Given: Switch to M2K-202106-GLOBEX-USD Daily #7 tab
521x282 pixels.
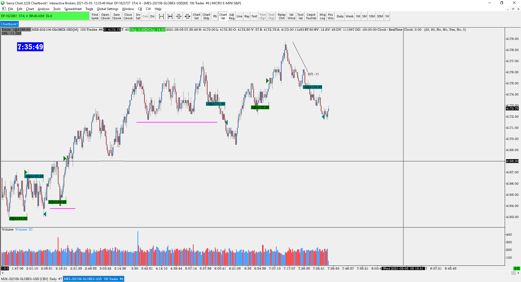Looking at the screenshot, I should click(31, 279).
